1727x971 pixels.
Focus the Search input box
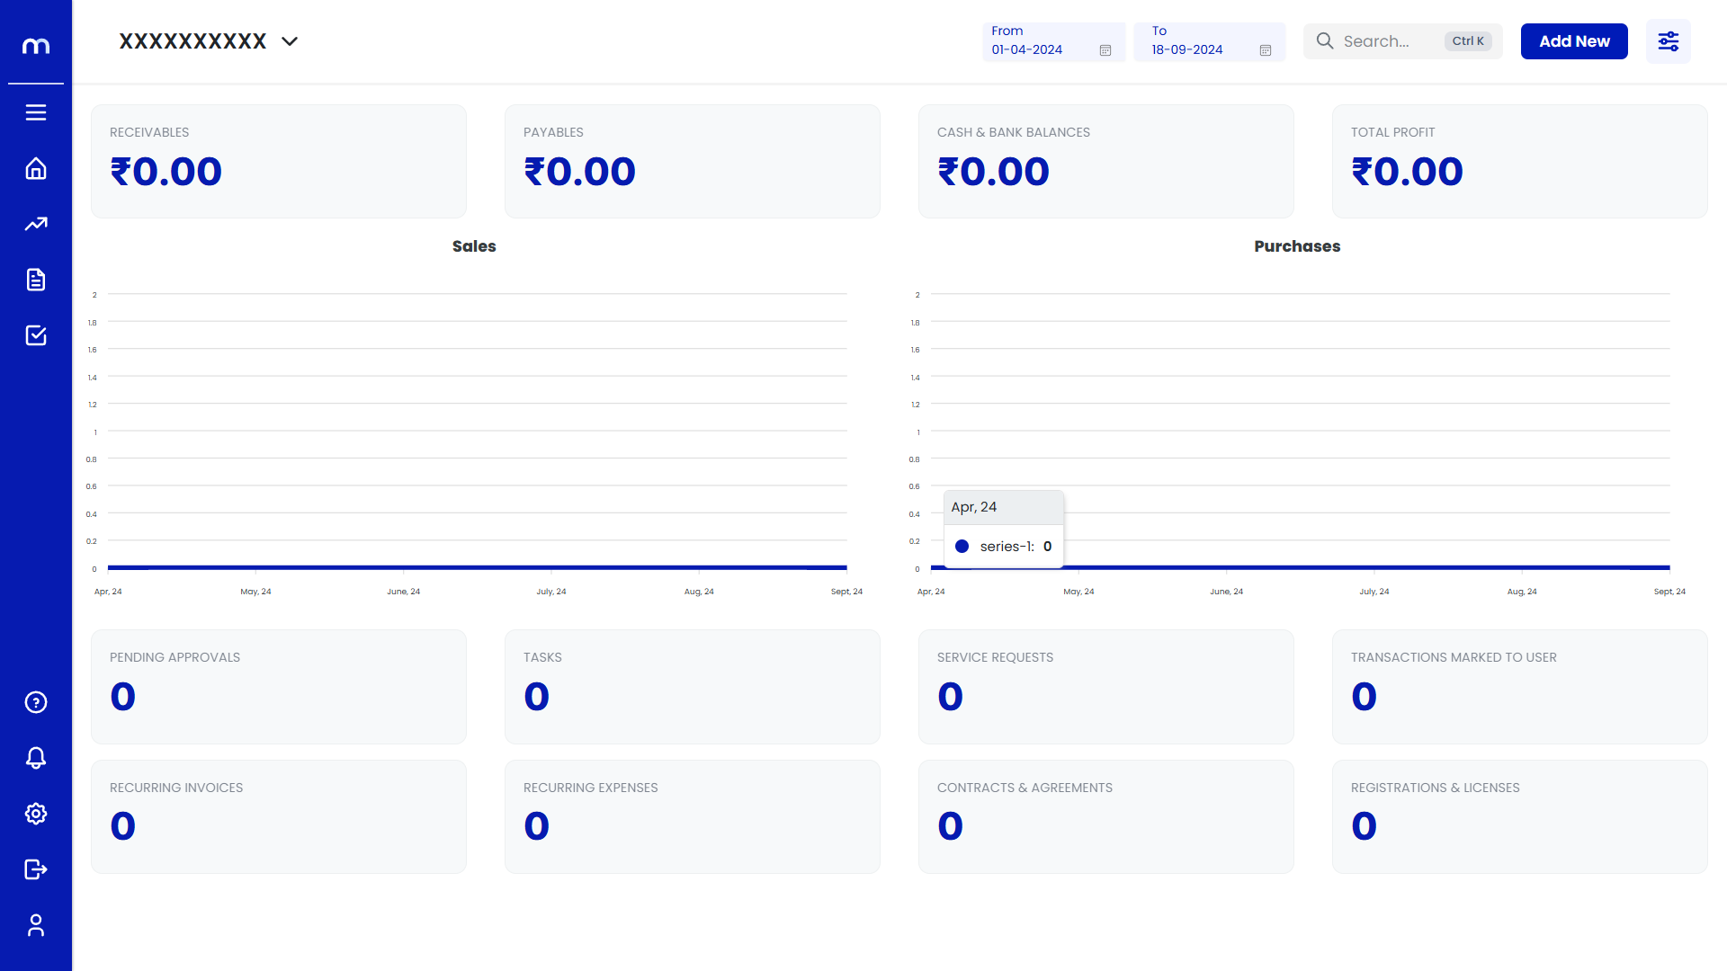(1402, 41)
